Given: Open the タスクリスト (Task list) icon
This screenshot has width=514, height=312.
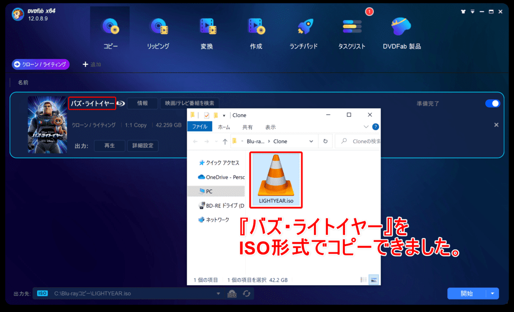Looking at the screenshot, I should 352,32.
